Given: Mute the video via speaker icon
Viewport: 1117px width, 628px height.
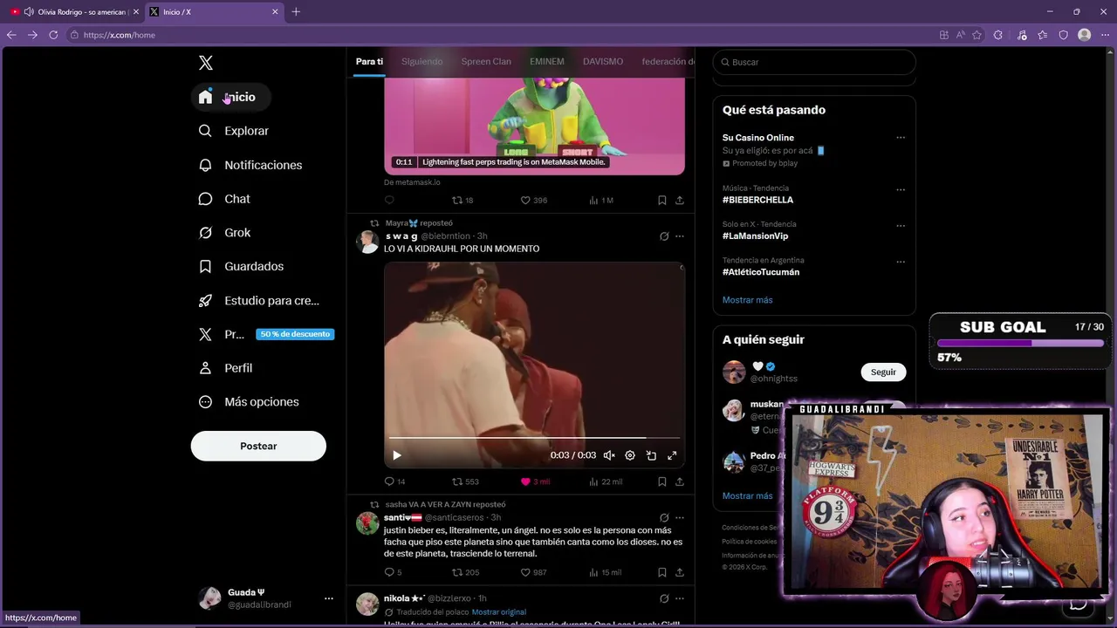Looking at the screenshot, I should (609, 455).
